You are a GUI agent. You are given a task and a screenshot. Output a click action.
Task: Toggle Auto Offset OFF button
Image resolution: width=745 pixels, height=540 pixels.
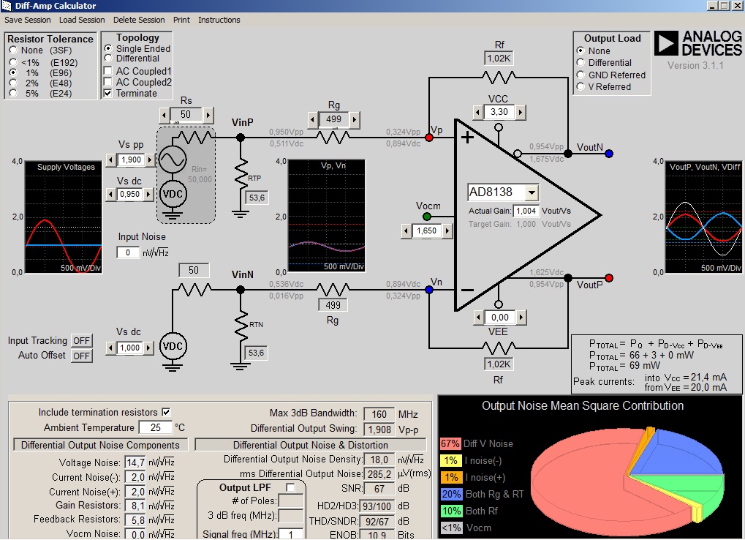[82, 356]
